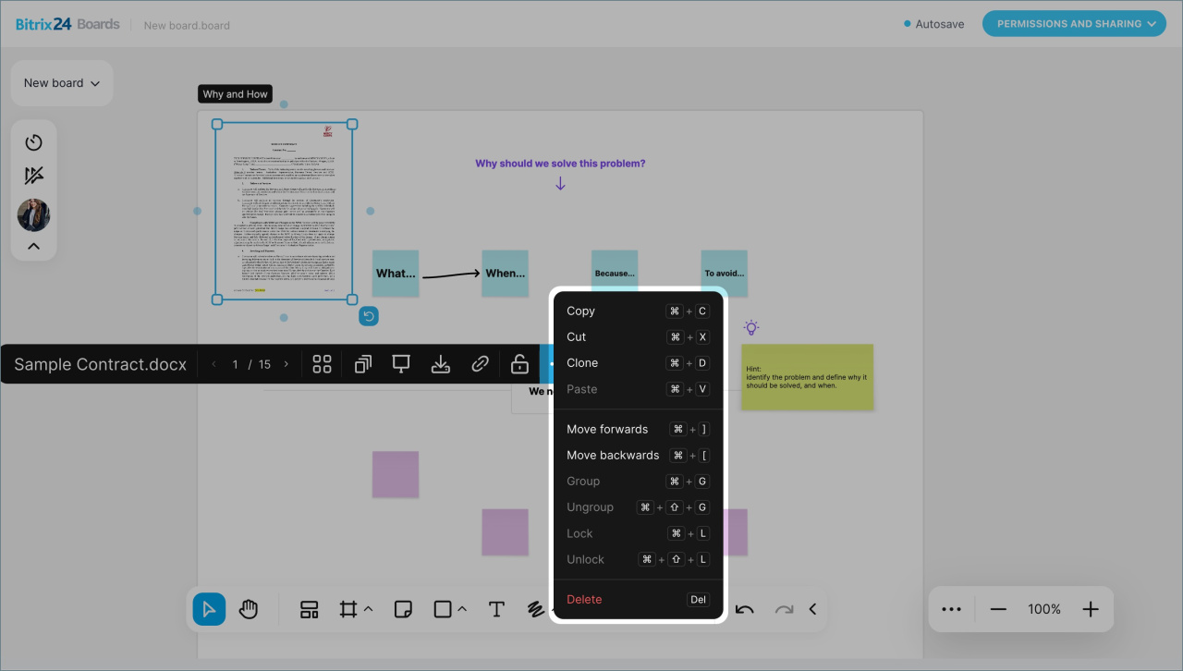Choose Clone from the context menu
Screen dimensions: 1183x671
point(582,363)
